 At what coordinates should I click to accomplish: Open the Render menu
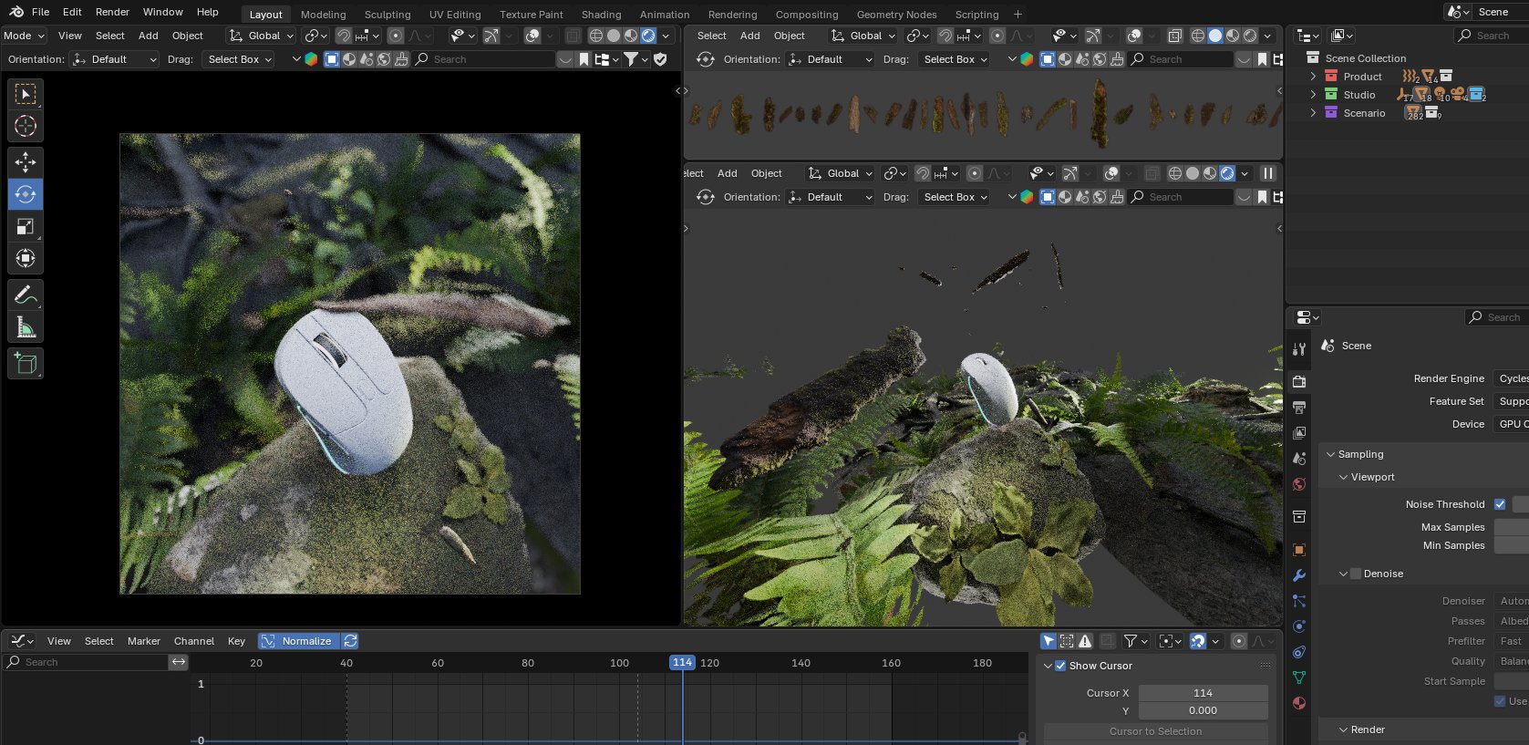pos(112,12)
